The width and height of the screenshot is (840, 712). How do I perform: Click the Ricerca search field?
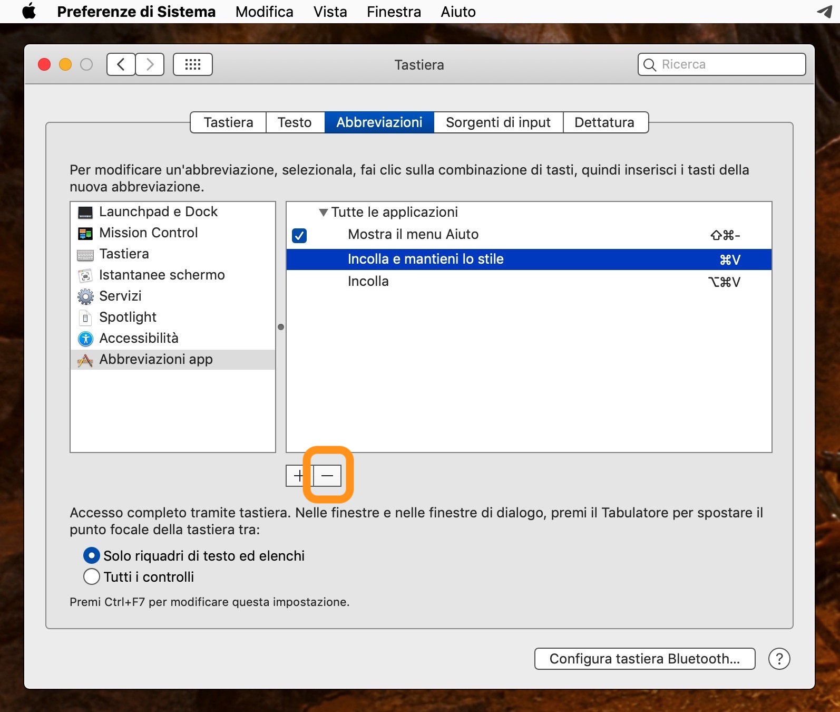click(722, 64)
